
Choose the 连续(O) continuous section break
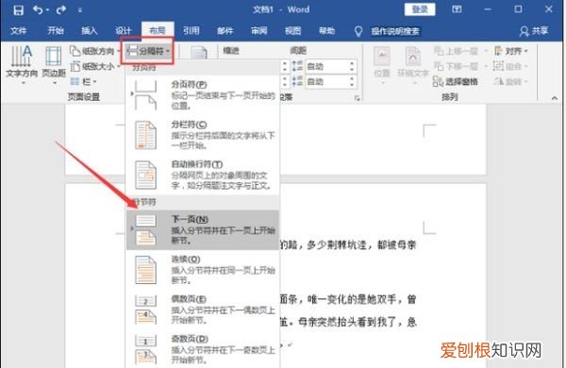click(203, 270)
